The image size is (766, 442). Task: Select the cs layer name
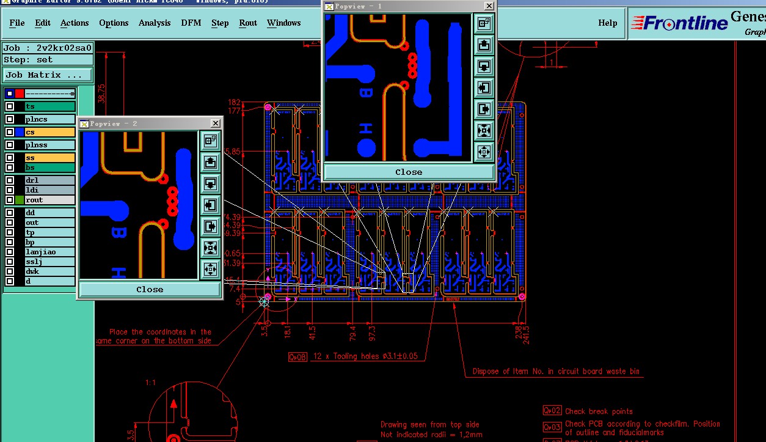click(x=50, y=132)
